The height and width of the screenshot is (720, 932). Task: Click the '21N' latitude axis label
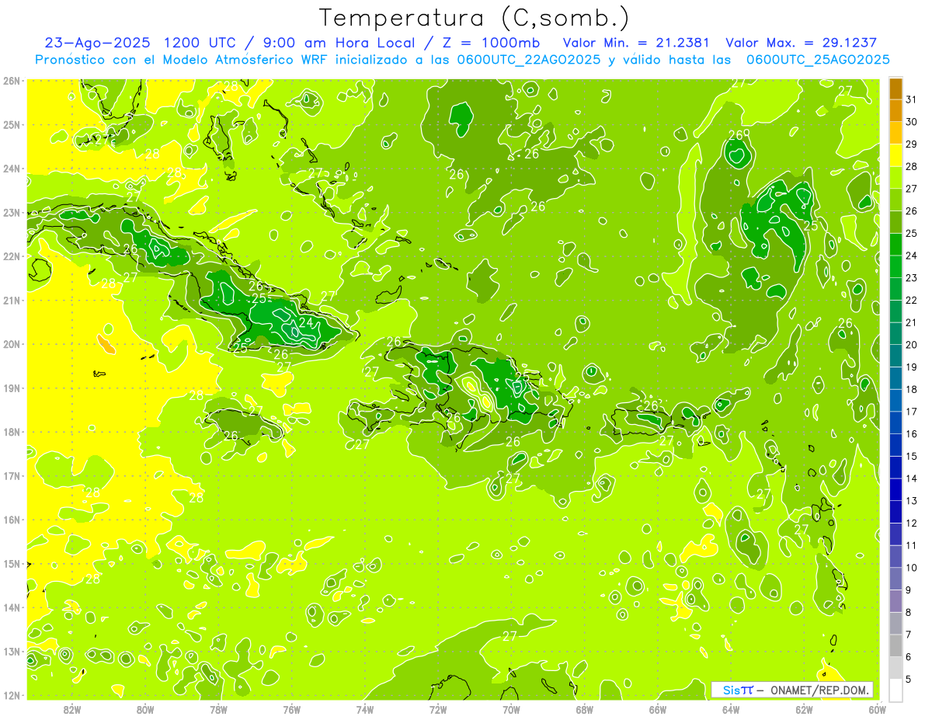11,300
